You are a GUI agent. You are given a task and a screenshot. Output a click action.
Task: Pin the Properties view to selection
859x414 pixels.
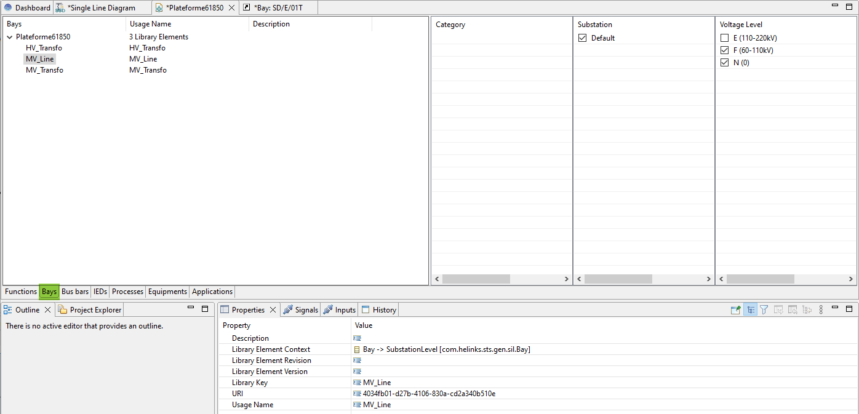click(x=735, y=310)
